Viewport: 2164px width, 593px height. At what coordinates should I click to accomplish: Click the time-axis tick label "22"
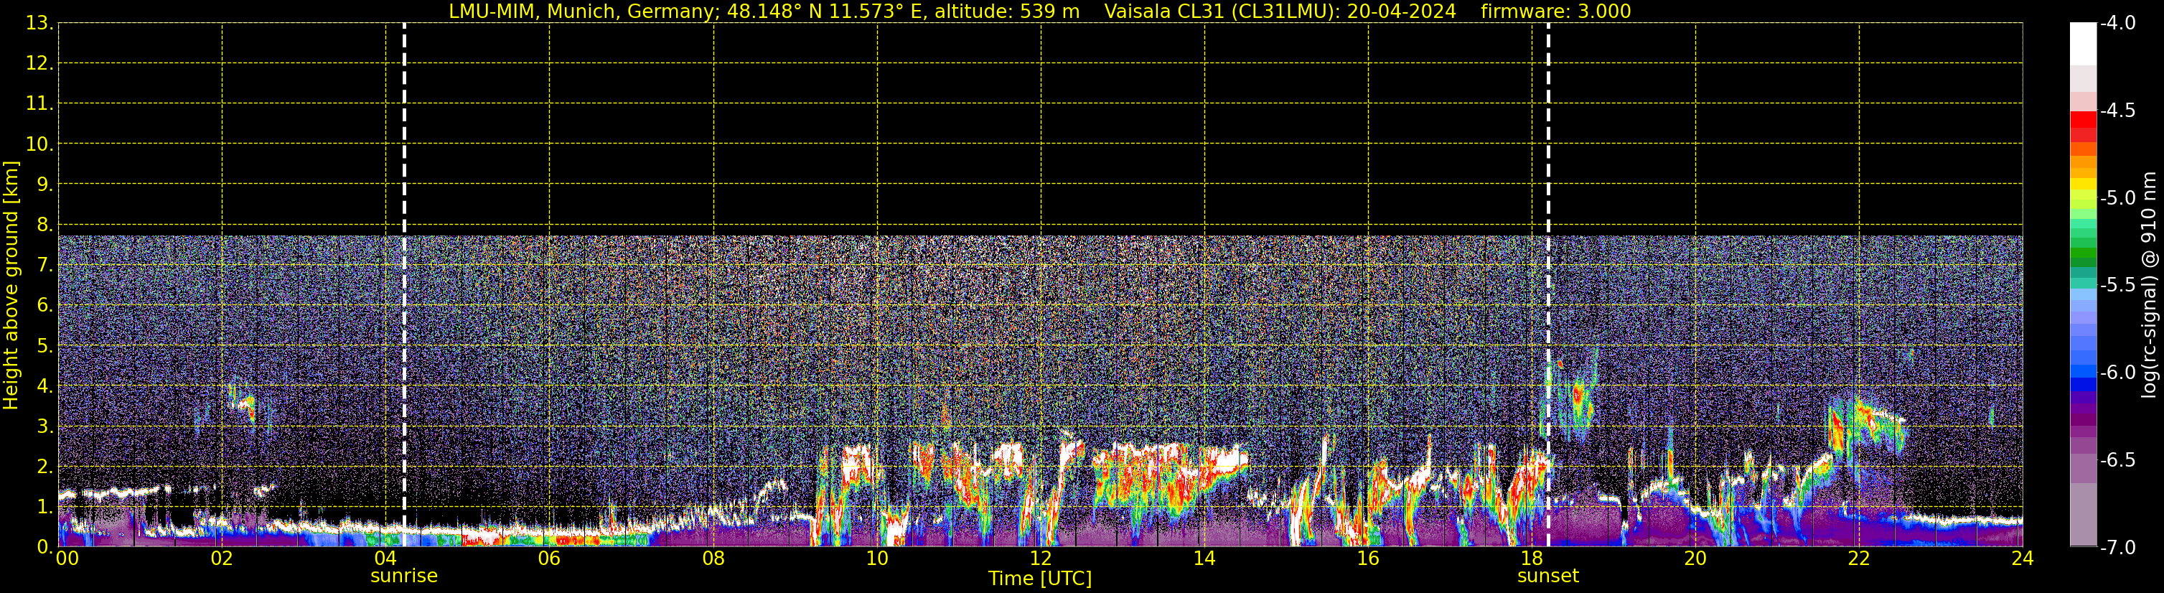pos(1859,559)
